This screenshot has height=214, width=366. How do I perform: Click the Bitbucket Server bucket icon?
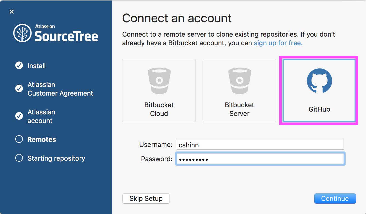(239, 80)
